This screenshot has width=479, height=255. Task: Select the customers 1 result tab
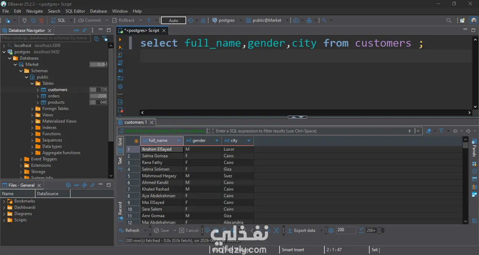point(135,122)
